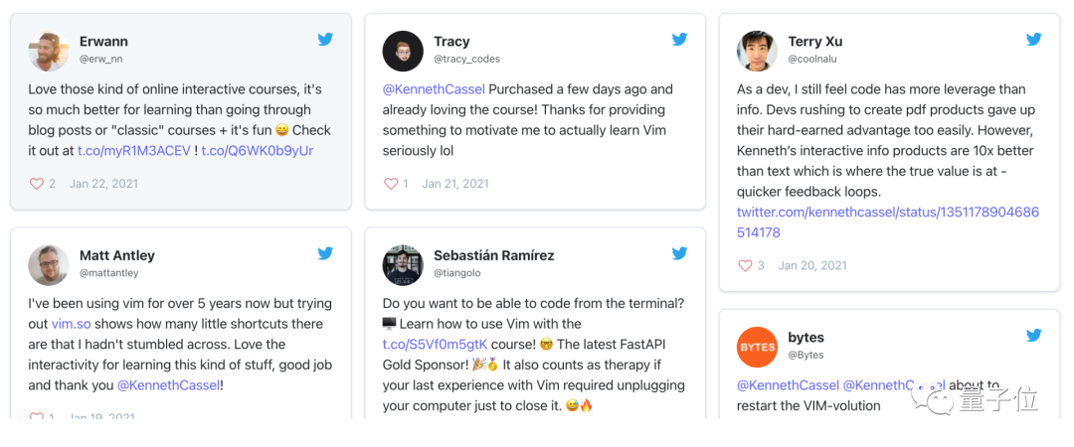This screenshot has height=447, width=1074.
Task: Open Erwann's profile picture
Action: pyautogui.click(x=49, y=52)
